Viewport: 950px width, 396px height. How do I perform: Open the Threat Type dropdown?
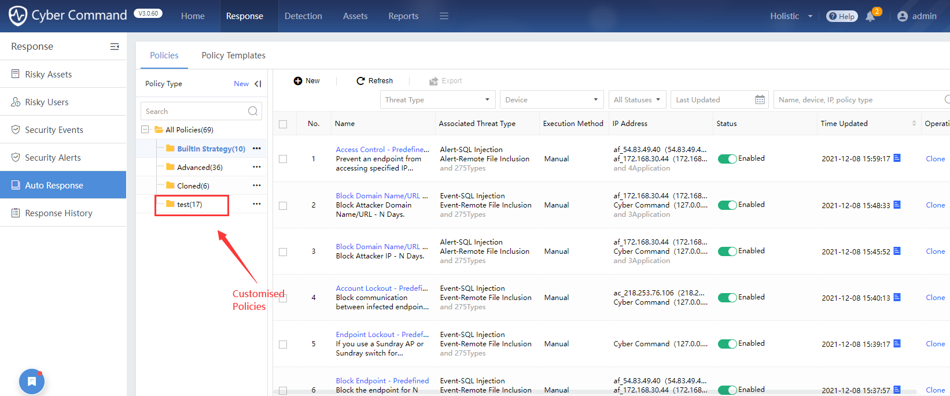(x=437, y=100)
